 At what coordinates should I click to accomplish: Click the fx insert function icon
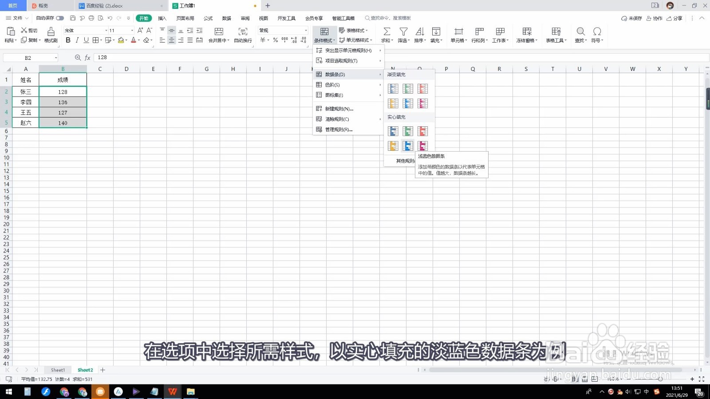[87, 58]
